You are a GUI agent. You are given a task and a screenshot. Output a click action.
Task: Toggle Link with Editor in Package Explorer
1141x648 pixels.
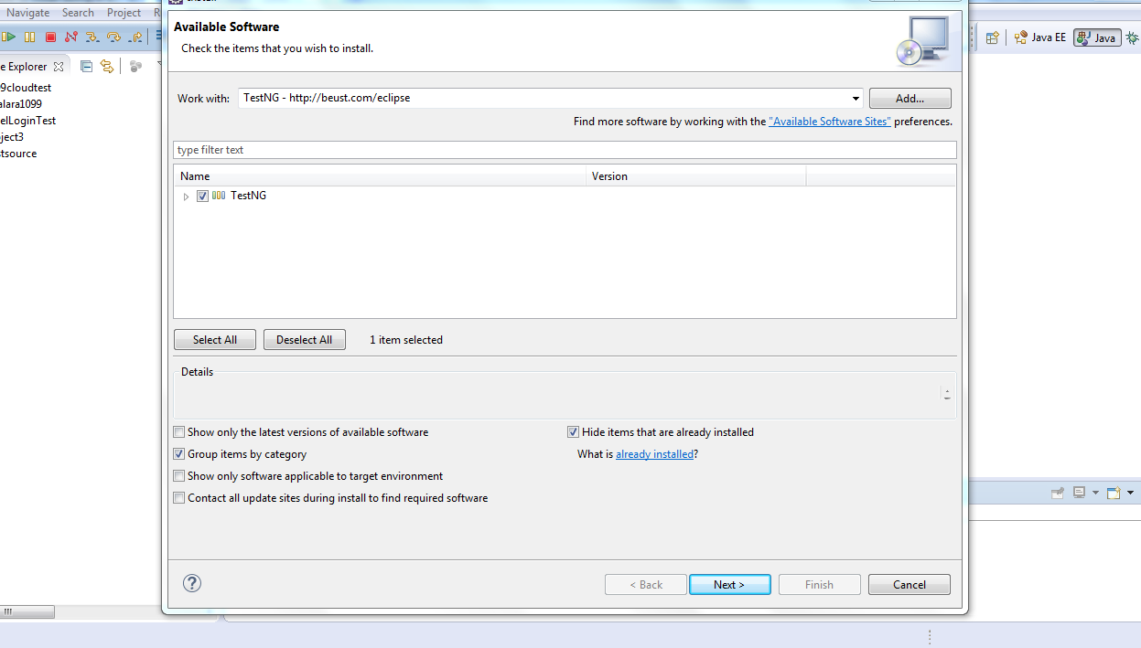(x=107, y=66)
